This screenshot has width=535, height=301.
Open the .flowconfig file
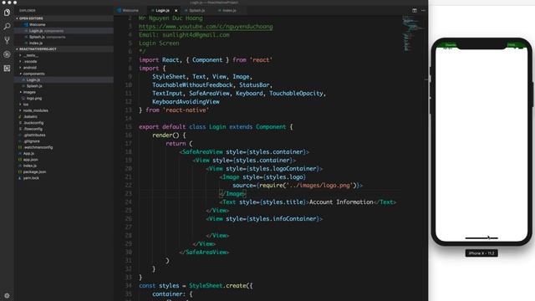(x=33, y=129)
